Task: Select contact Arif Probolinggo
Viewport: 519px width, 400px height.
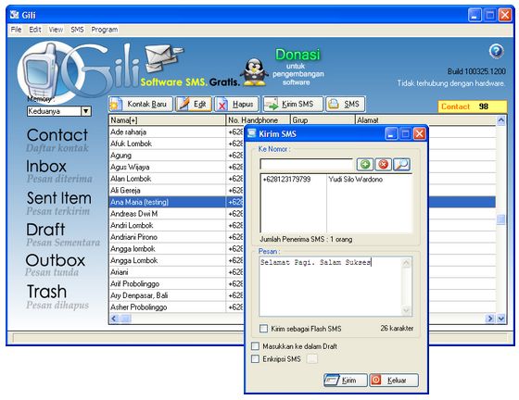Action: [x=167, y=283]
